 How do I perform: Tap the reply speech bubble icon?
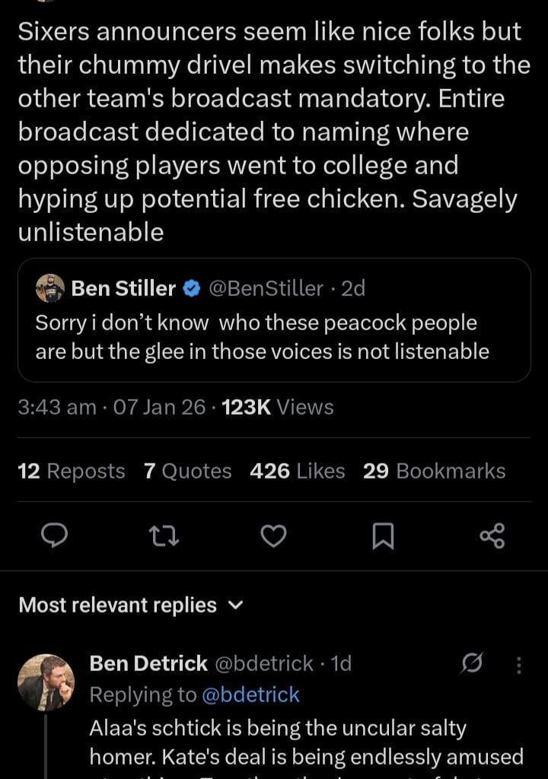click(x=54, y=536)
